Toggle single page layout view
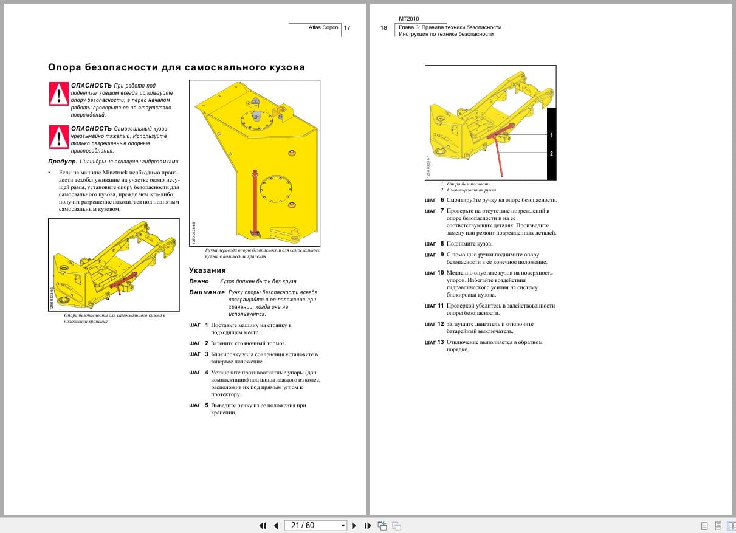This screenshot has height=533, width=736. [x=705, y=524]
